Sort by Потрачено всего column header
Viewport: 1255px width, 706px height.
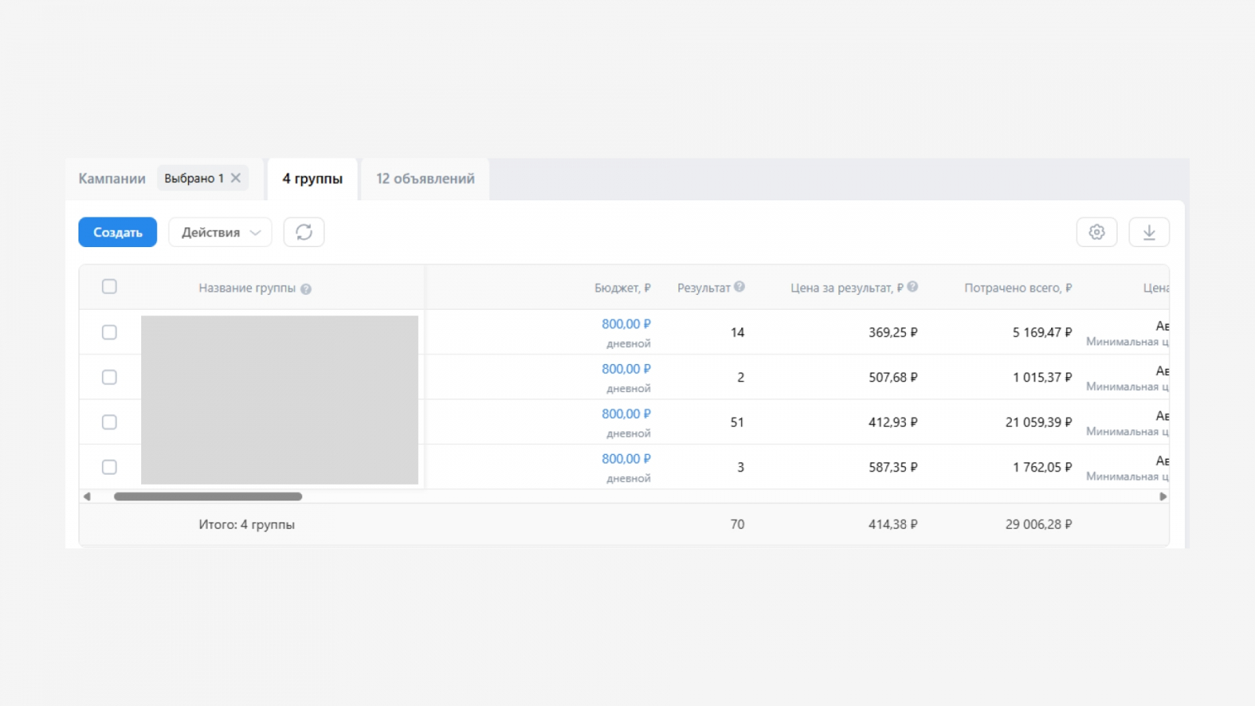point(1017,288)
